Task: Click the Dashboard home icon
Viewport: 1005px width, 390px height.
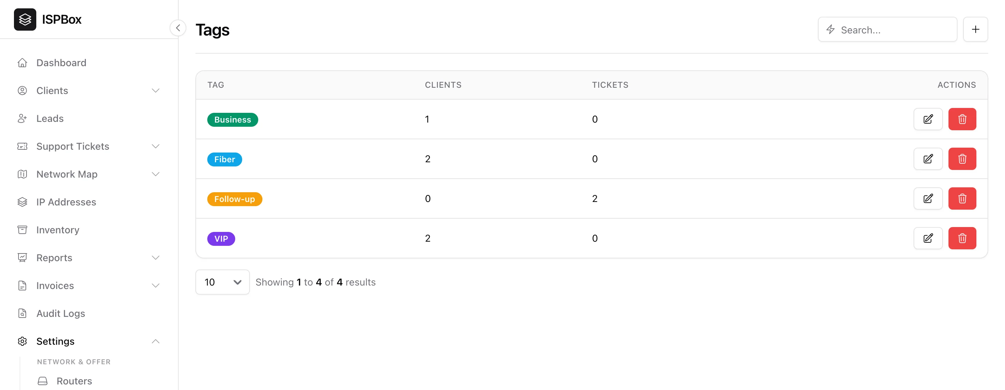Action: click(x=22, y=63)
